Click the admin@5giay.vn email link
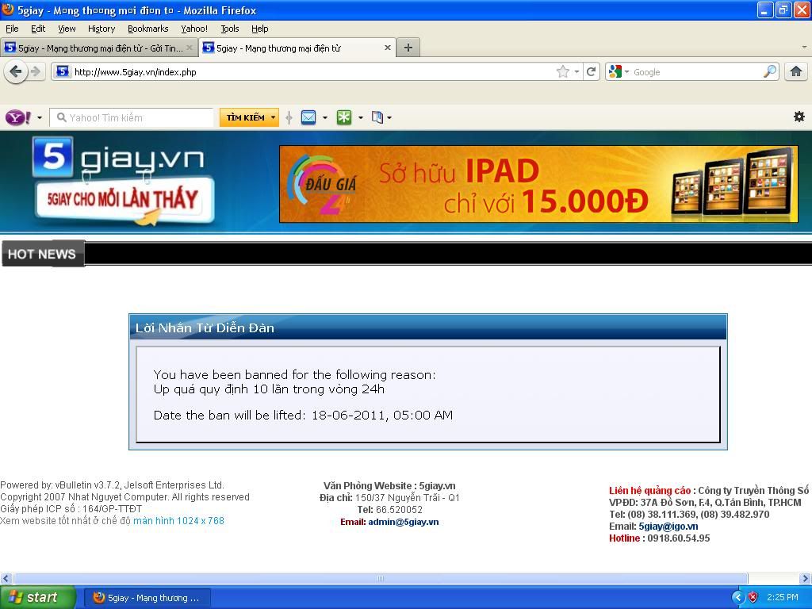 [x=403, y=522]
